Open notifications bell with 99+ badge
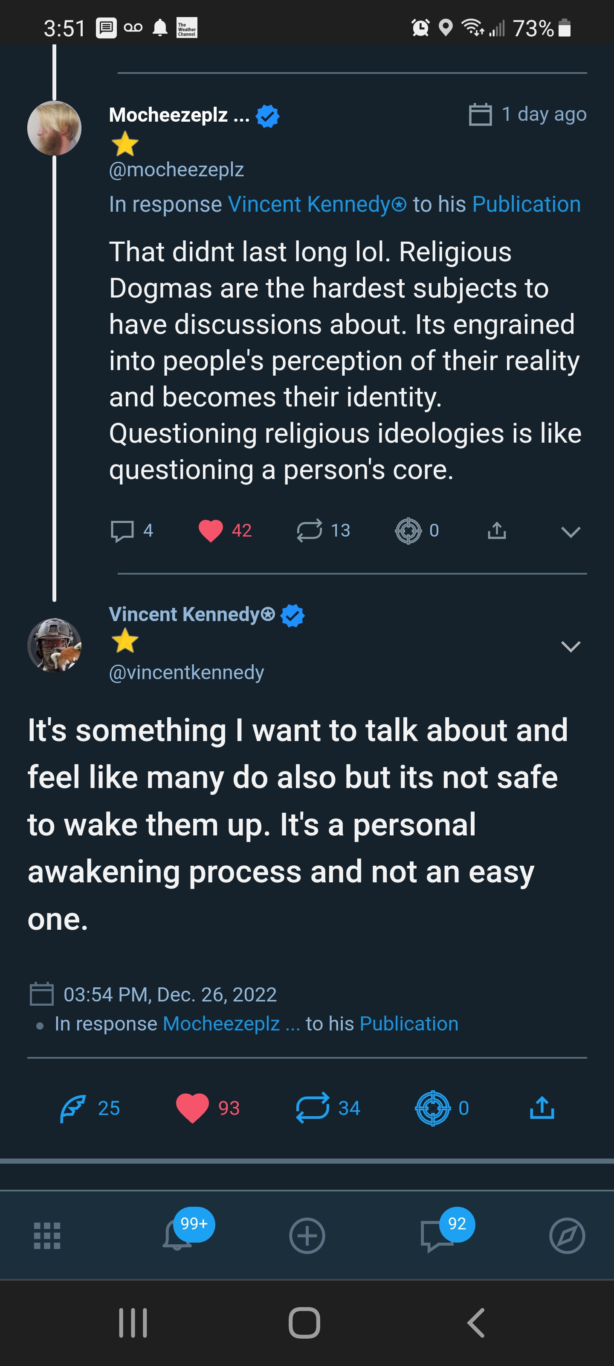The width and height of the screenshot is (614, 1366). click(x=177, y=1236)
